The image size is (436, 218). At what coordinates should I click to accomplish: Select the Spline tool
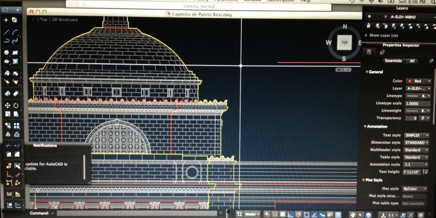(16, 41)
